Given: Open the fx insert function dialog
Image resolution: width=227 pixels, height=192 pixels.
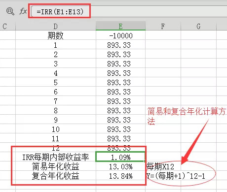Looking at the screenshot, I should tap(23, 11).
